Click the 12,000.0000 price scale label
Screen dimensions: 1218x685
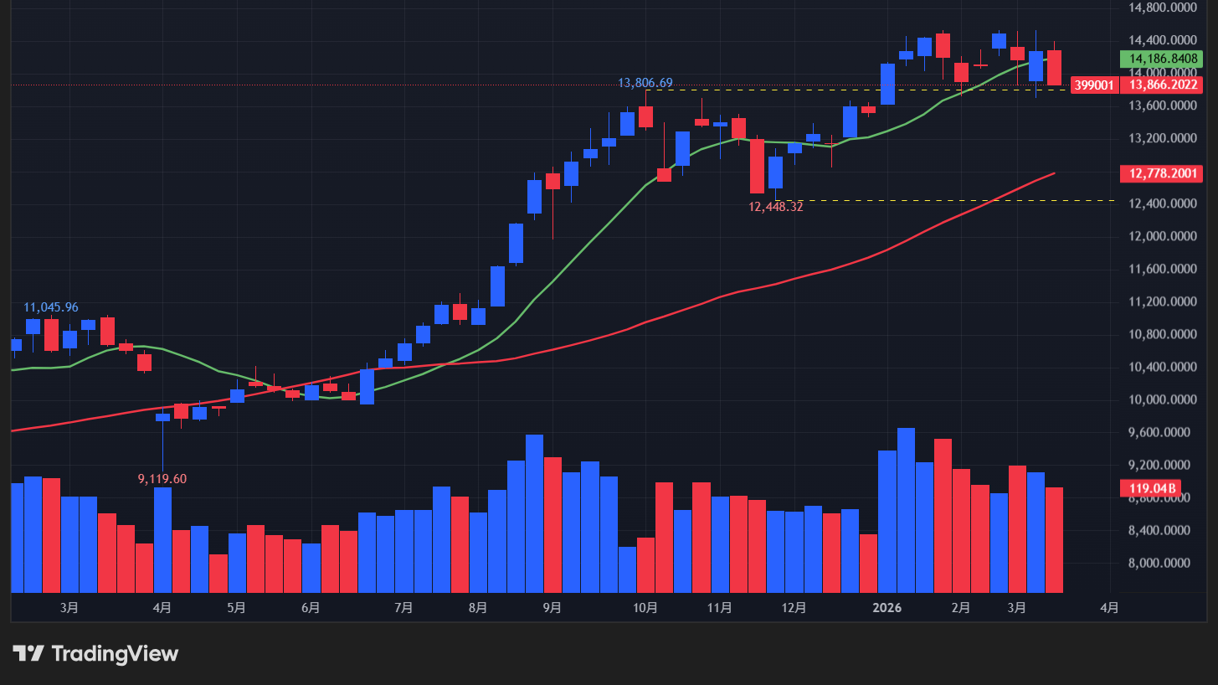(1164, 236)
